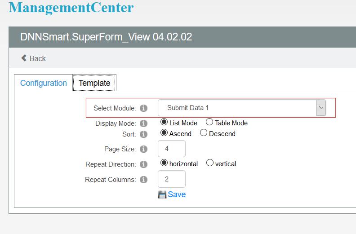Switch to the Configuration tab
Image resolution: width=356 pixels, height=234 pixels.
(x=44, y=83)
